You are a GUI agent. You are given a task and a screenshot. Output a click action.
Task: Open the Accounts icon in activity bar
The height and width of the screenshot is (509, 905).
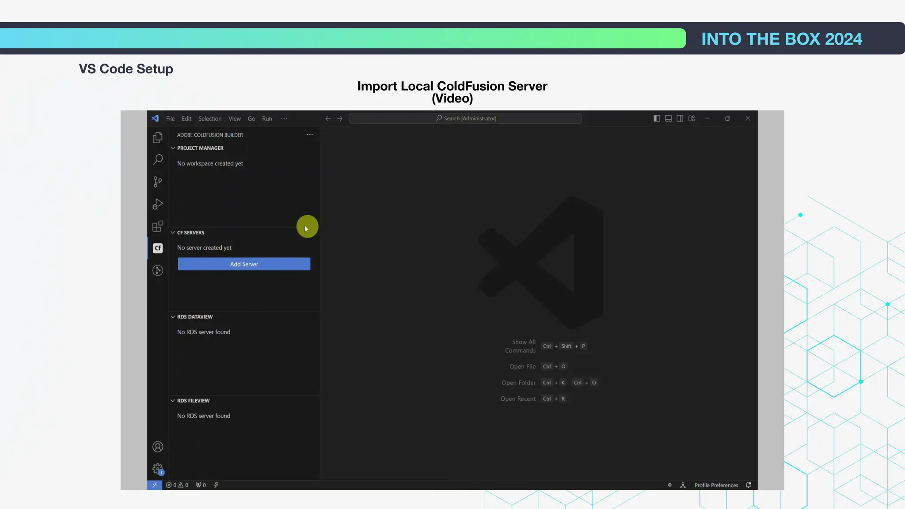point(158,447)
